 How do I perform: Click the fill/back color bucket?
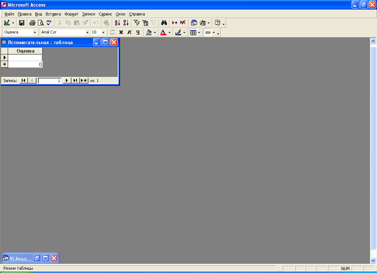pos(149,32)
